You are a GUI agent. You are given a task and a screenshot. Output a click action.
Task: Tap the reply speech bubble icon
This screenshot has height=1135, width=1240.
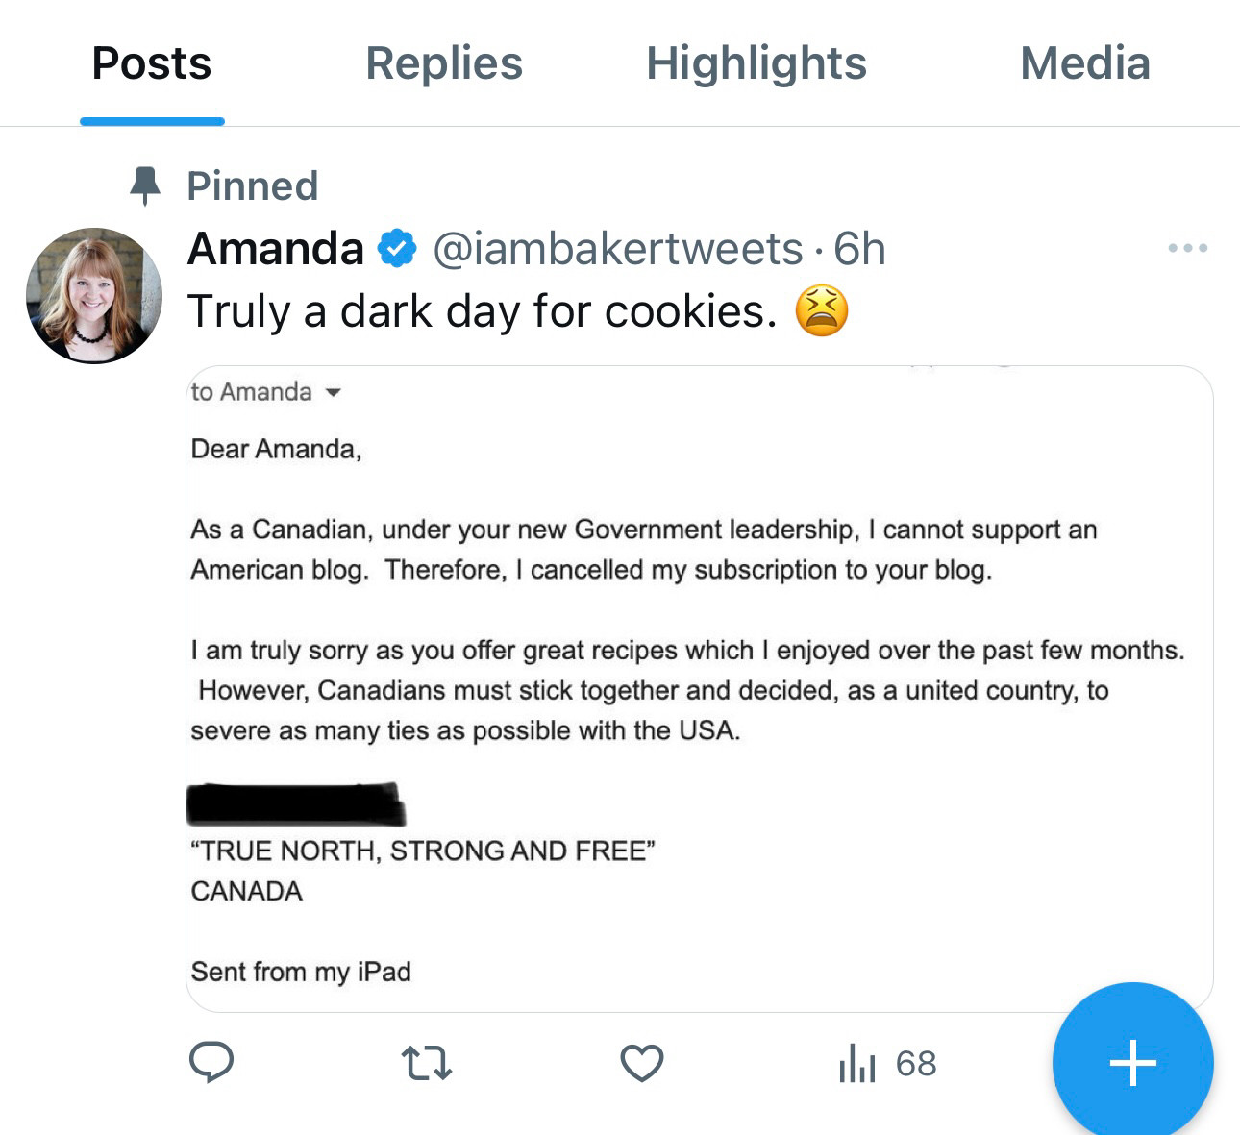[x=211, y=1063]
